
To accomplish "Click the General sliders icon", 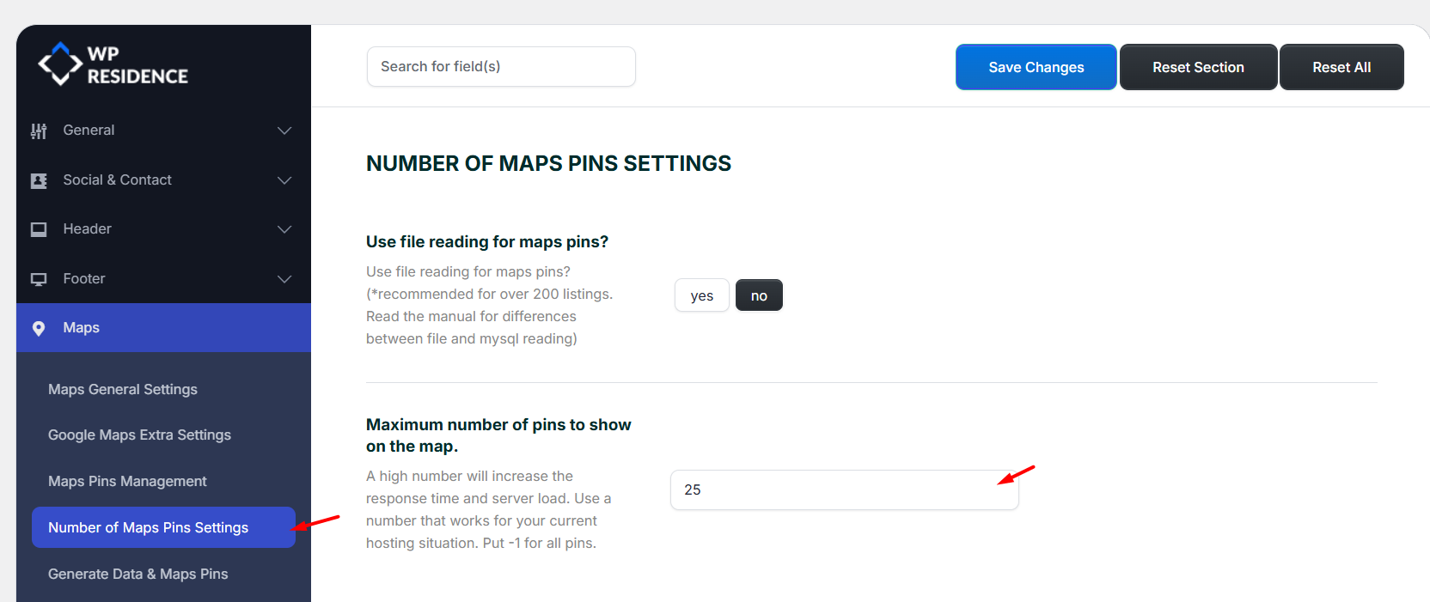I will (x=39, y=131).
